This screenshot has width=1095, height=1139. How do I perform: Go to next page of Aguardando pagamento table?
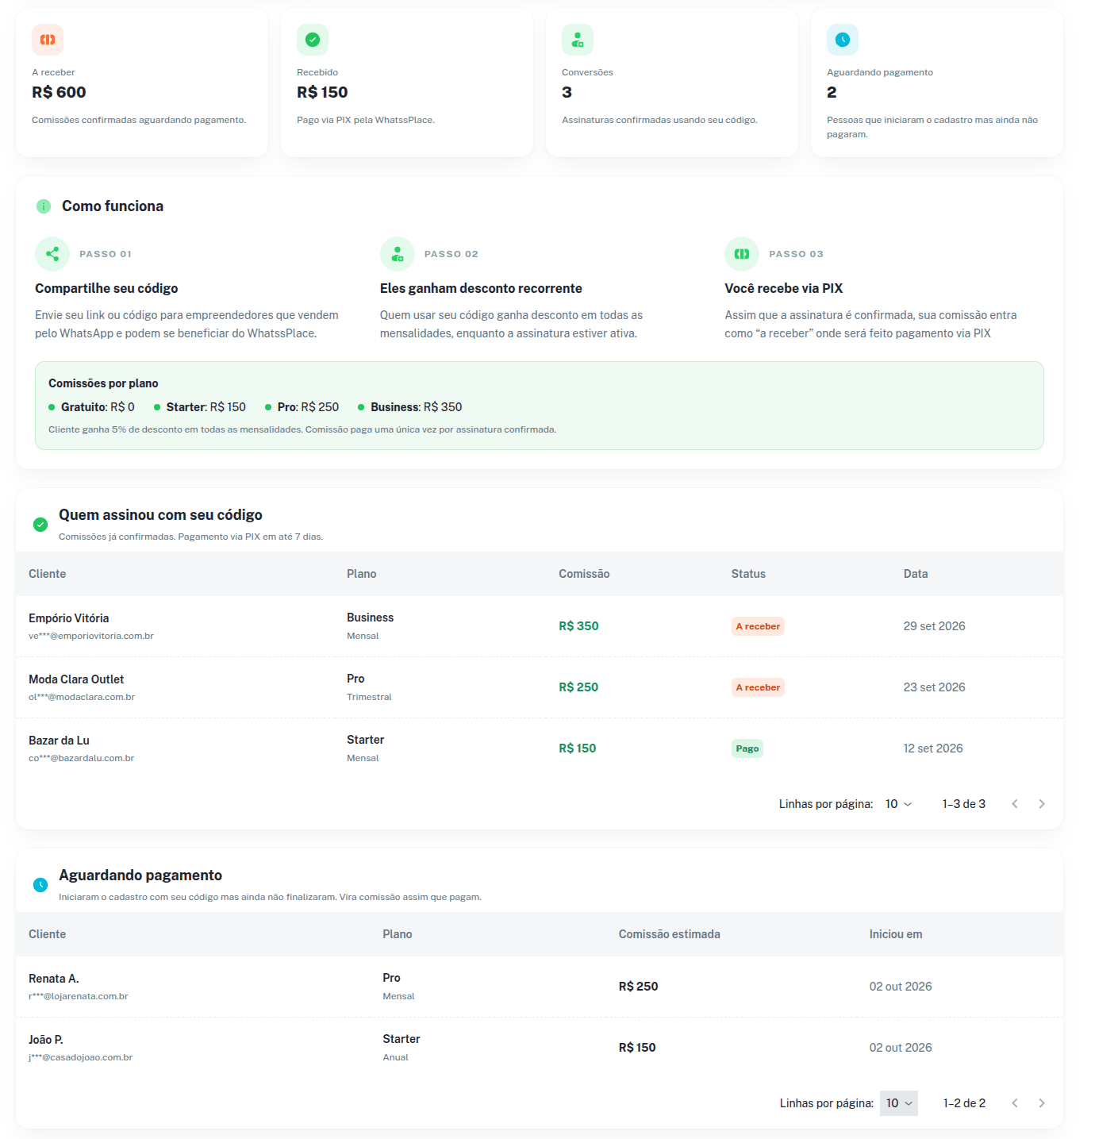pyautogui.click(x=1042, y=1103)
